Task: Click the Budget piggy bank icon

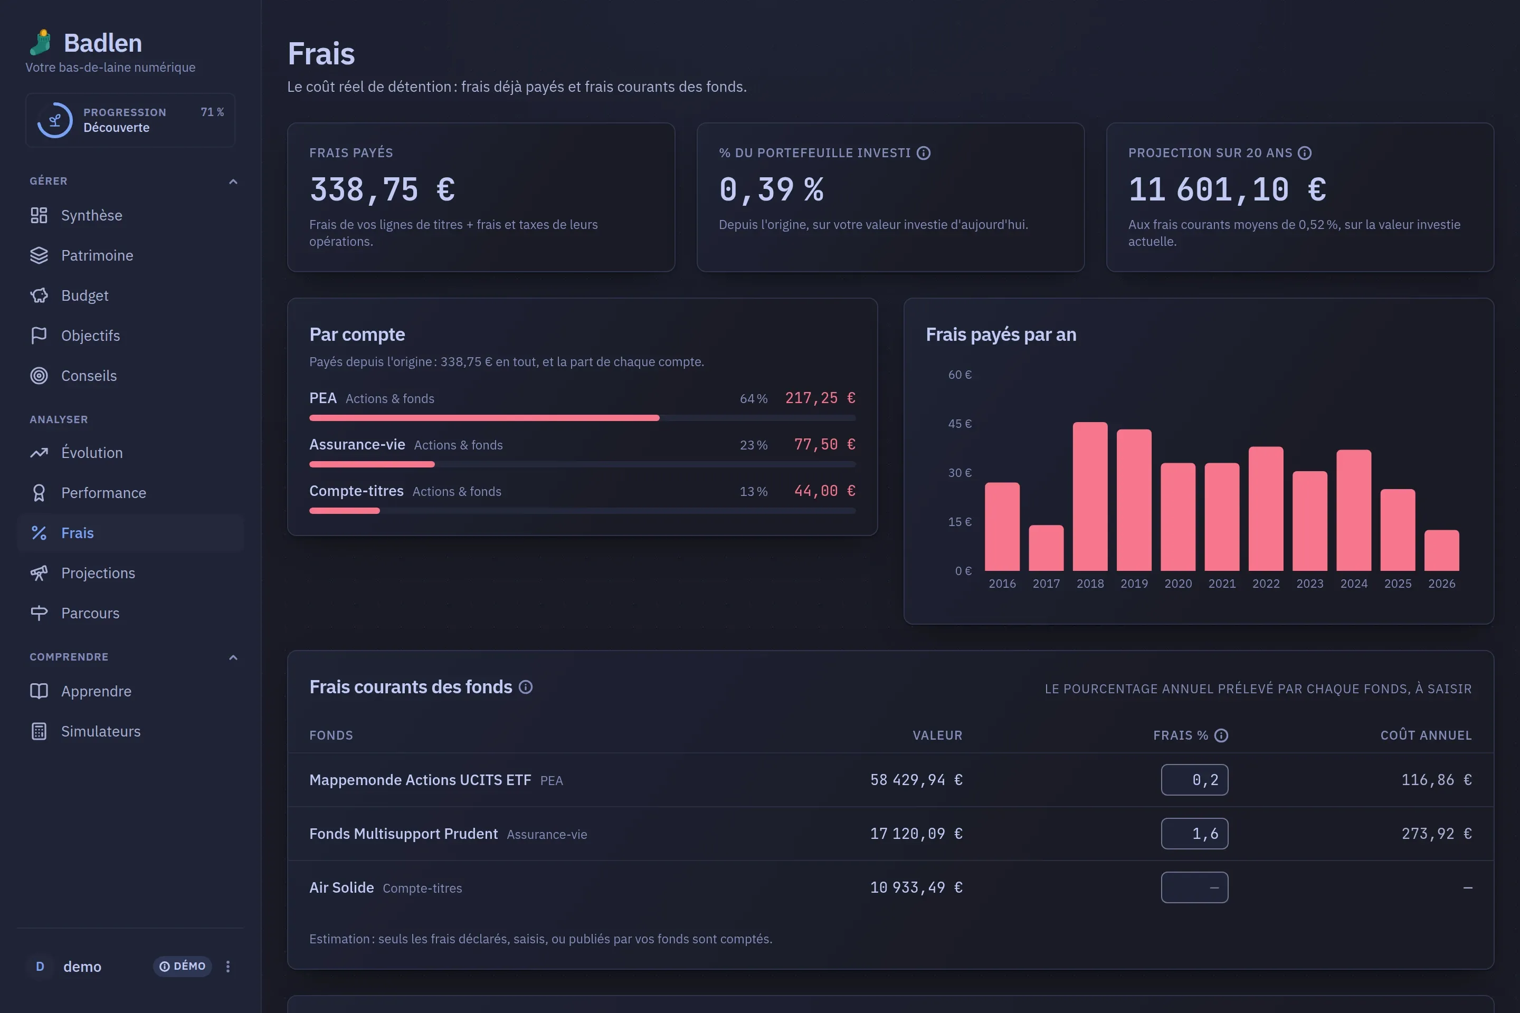Action: [x=39, y=295]
